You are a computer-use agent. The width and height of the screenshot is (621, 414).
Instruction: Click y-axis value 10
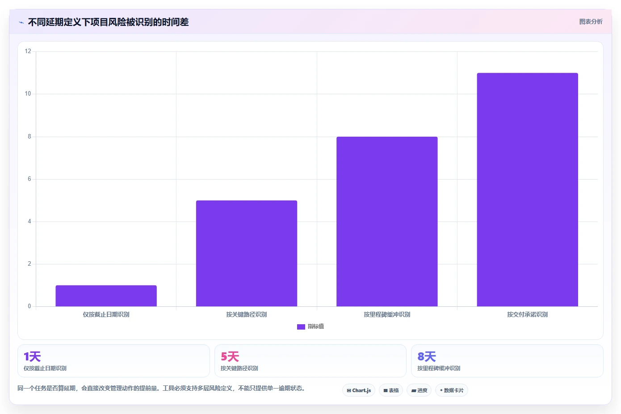28,94
